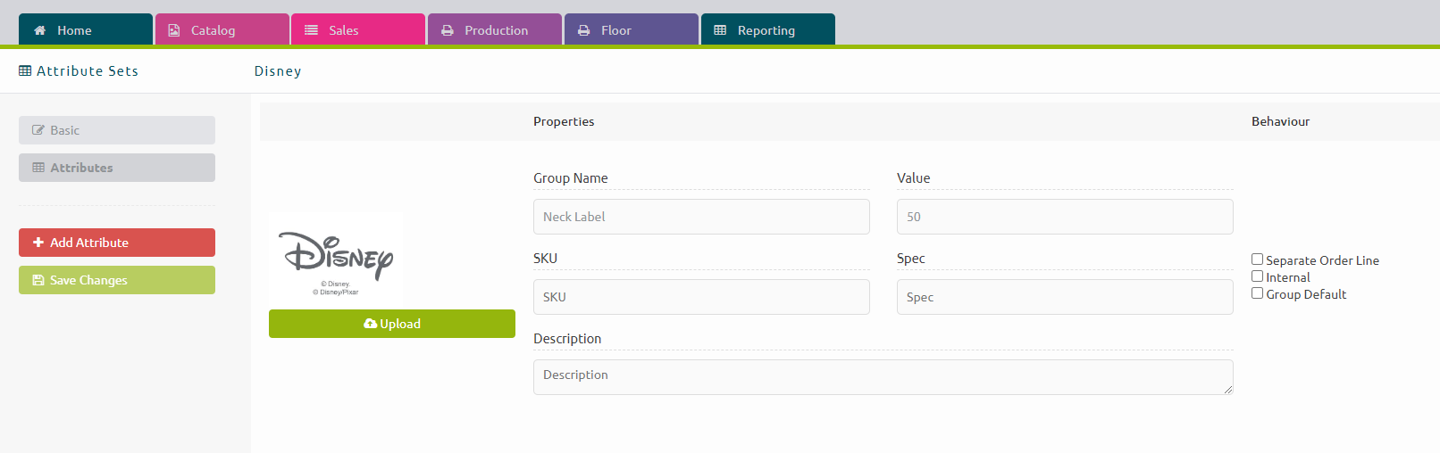The image size is (1440, 453).
Task: Click the Attribute Sets grid icon
Action: 25,70
